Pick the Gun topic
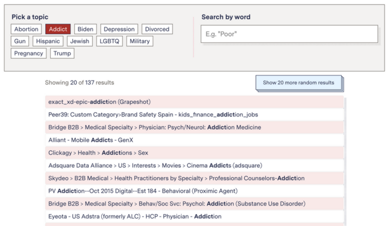 click(x=20, y=41)
